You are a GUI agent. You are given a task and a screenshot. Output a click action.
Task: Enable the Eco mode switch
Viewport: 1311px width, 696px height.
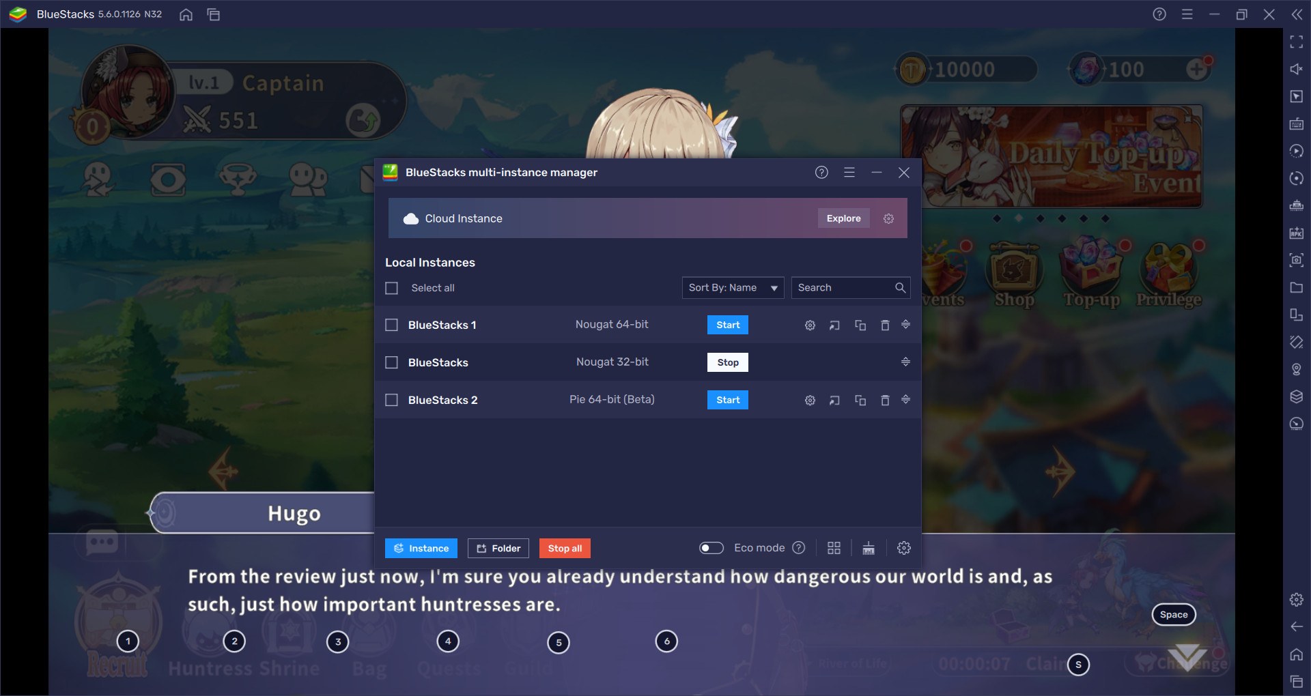pos(711,548)
